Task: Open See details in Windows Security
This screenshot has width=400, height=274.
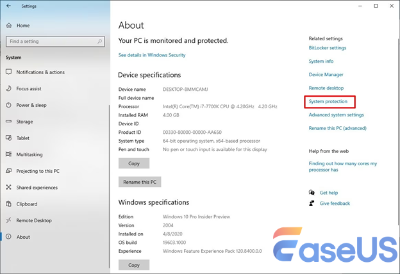Action: coord(152,55)
